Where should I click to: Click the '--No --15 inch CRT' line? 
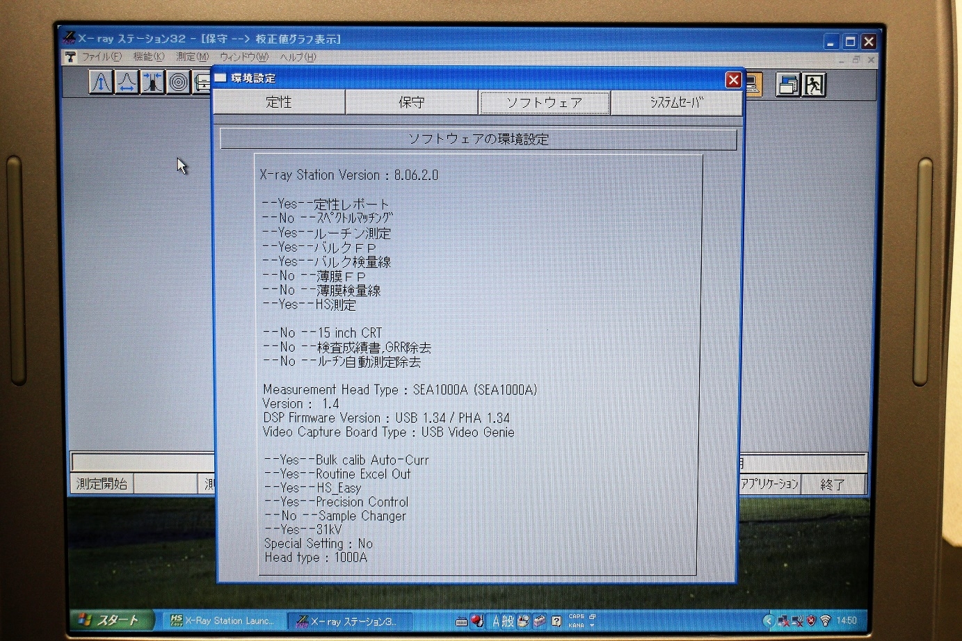[x=323, y=333]
